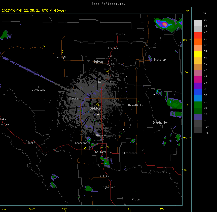Viewport: 217px width, 212px height.
Task: Click the Didsbury label
Action: tap(96, 109)
